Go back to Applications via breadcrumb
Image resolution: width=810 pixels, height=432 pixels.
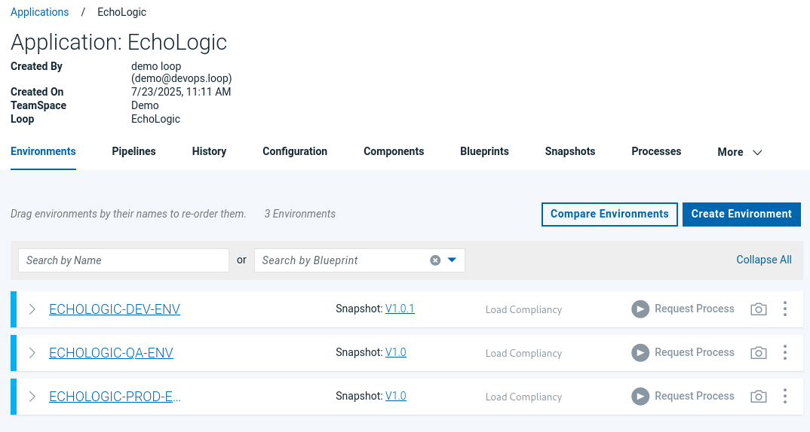[x=40, y=12]
